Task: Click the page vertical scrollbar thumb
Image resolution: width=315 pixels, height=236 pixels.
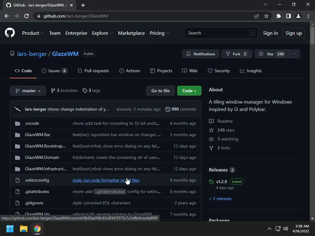Action: pos(312,35)
